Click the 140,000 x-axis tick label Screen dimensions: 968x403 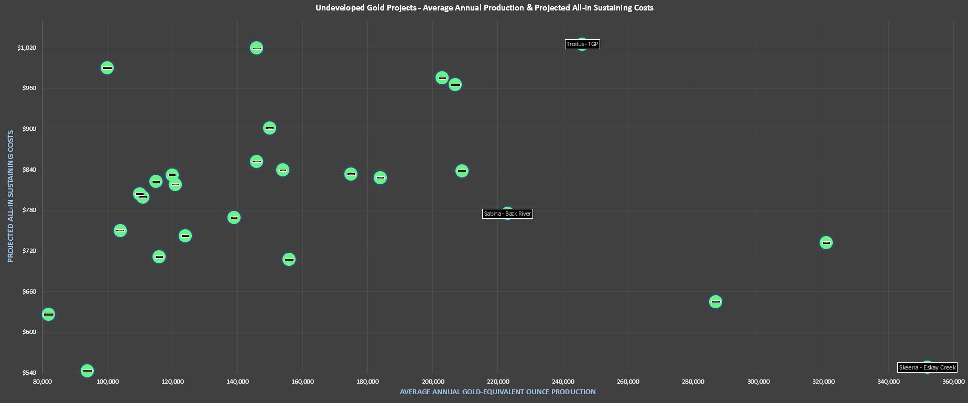click(x=237, y=382)
